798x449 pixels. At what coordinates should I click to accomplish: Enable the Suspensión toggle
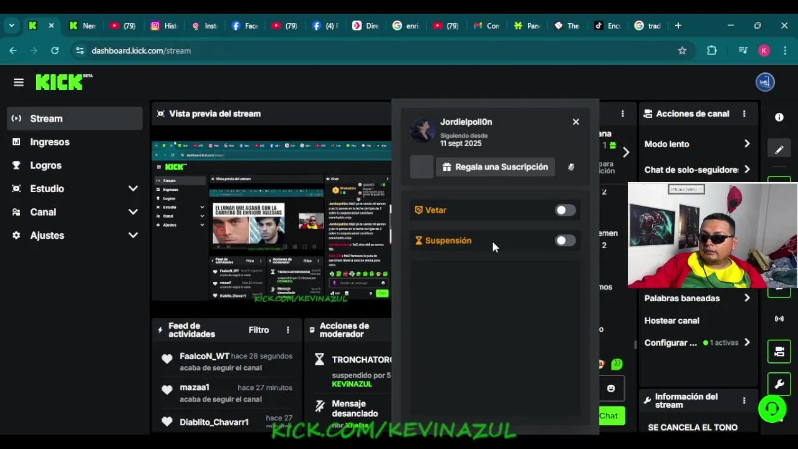[x=565, y=241]
